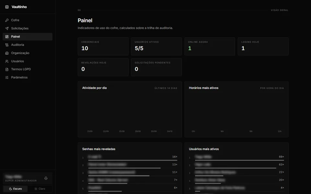This screenshot has height=194, width=311.
Task: Click the Painel page heading
Action: 85,20
